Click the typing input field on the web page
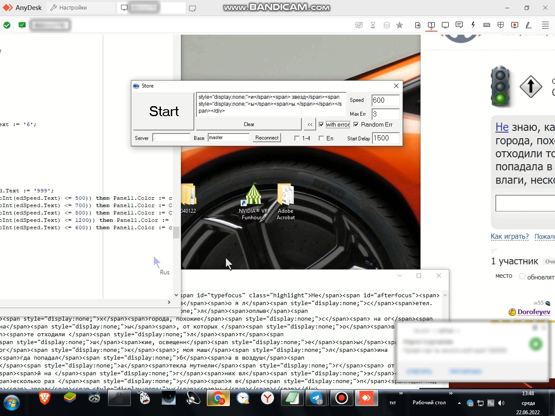The image size is (555, 416). click(x=525, y=203)
